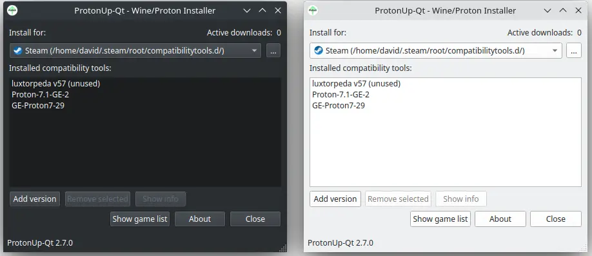
Task: Click Add version in the dark window
Action: tap(35, 199)
